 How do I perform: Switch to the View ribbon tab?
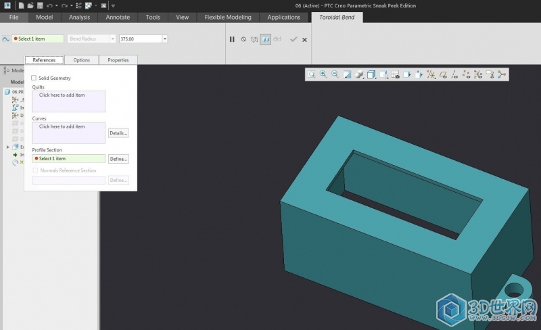pyautogui.click(x=182, y=18)
